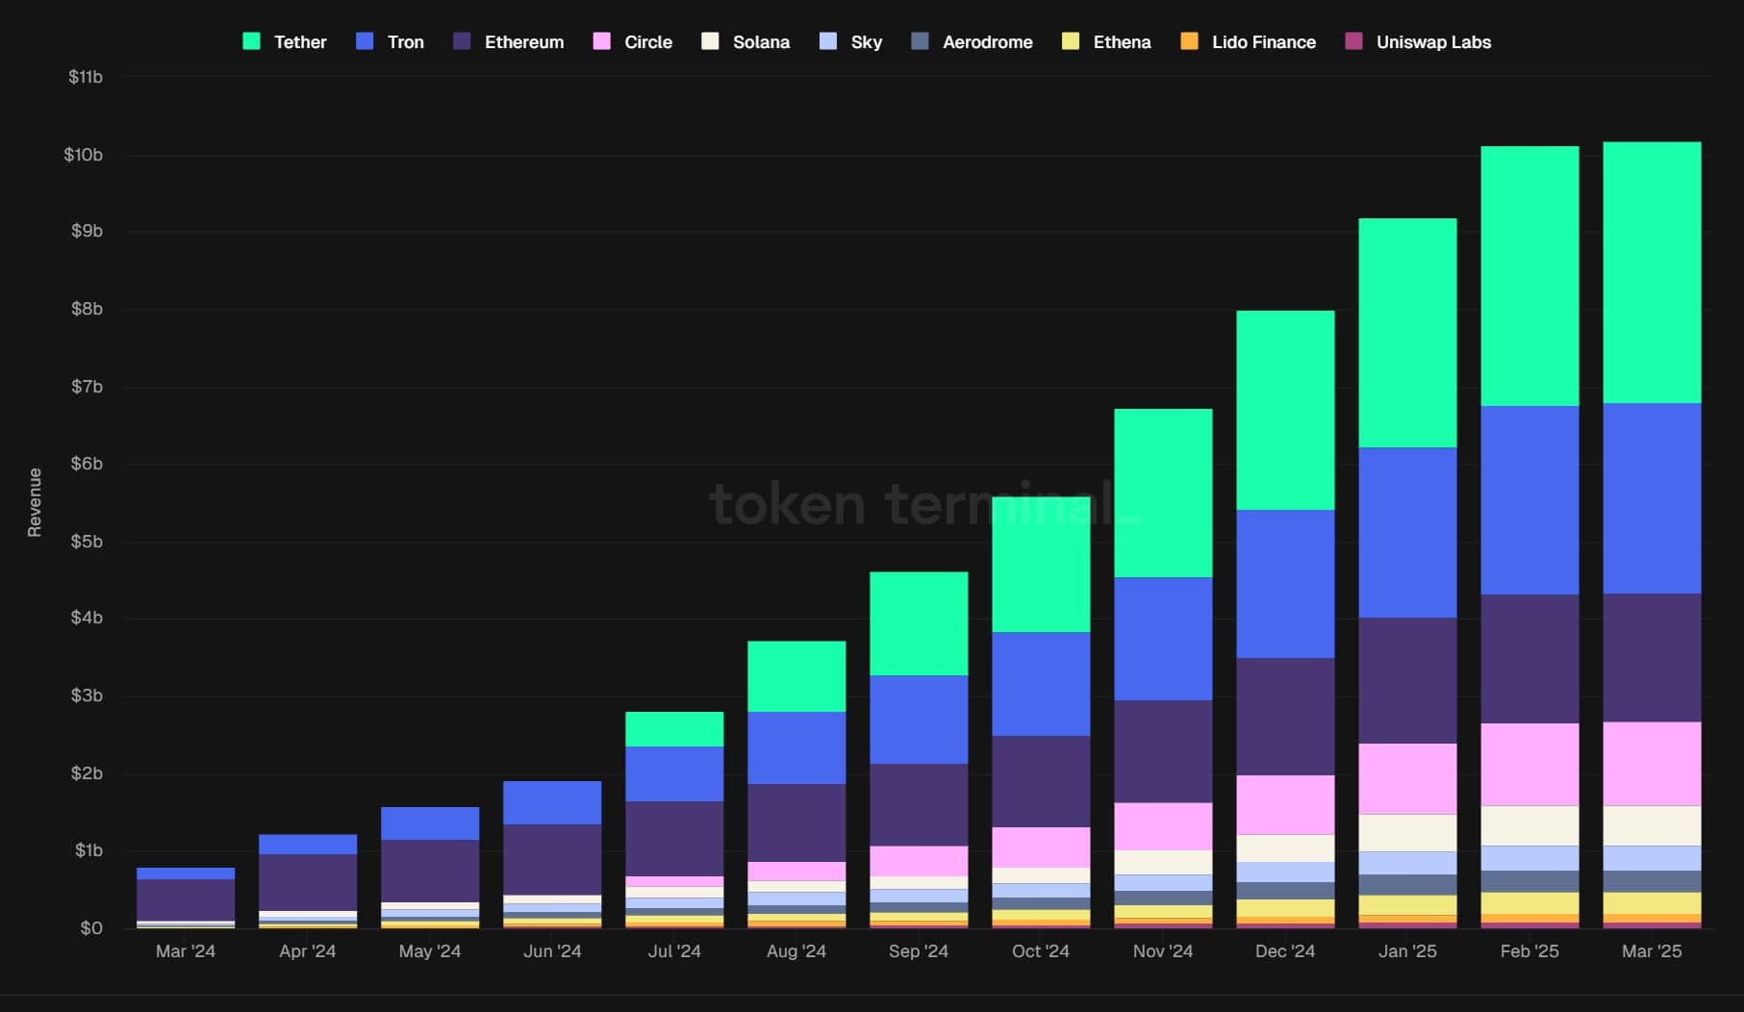The height and width of the screenshot is (1012, 1744).
Task: Select the Tron segment in Sep '24 bar
Action: point(919,720)
